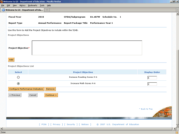Image resolution: width=179 pixels, height=134 pixels.
Task: Minimize the Firefox window
Action: point(171,1)
